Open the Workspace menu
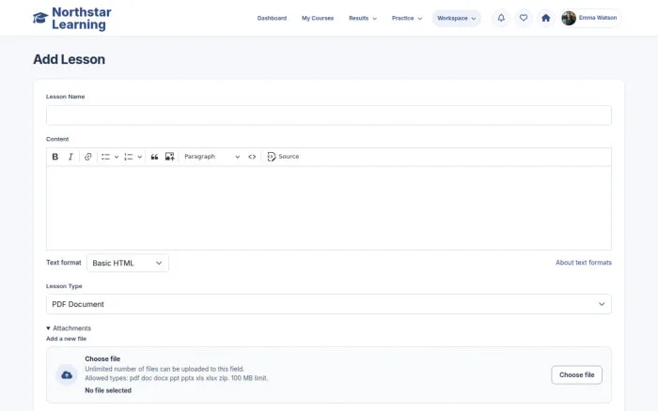The width and height of the screenshot is (658, 411). (456, 19)
